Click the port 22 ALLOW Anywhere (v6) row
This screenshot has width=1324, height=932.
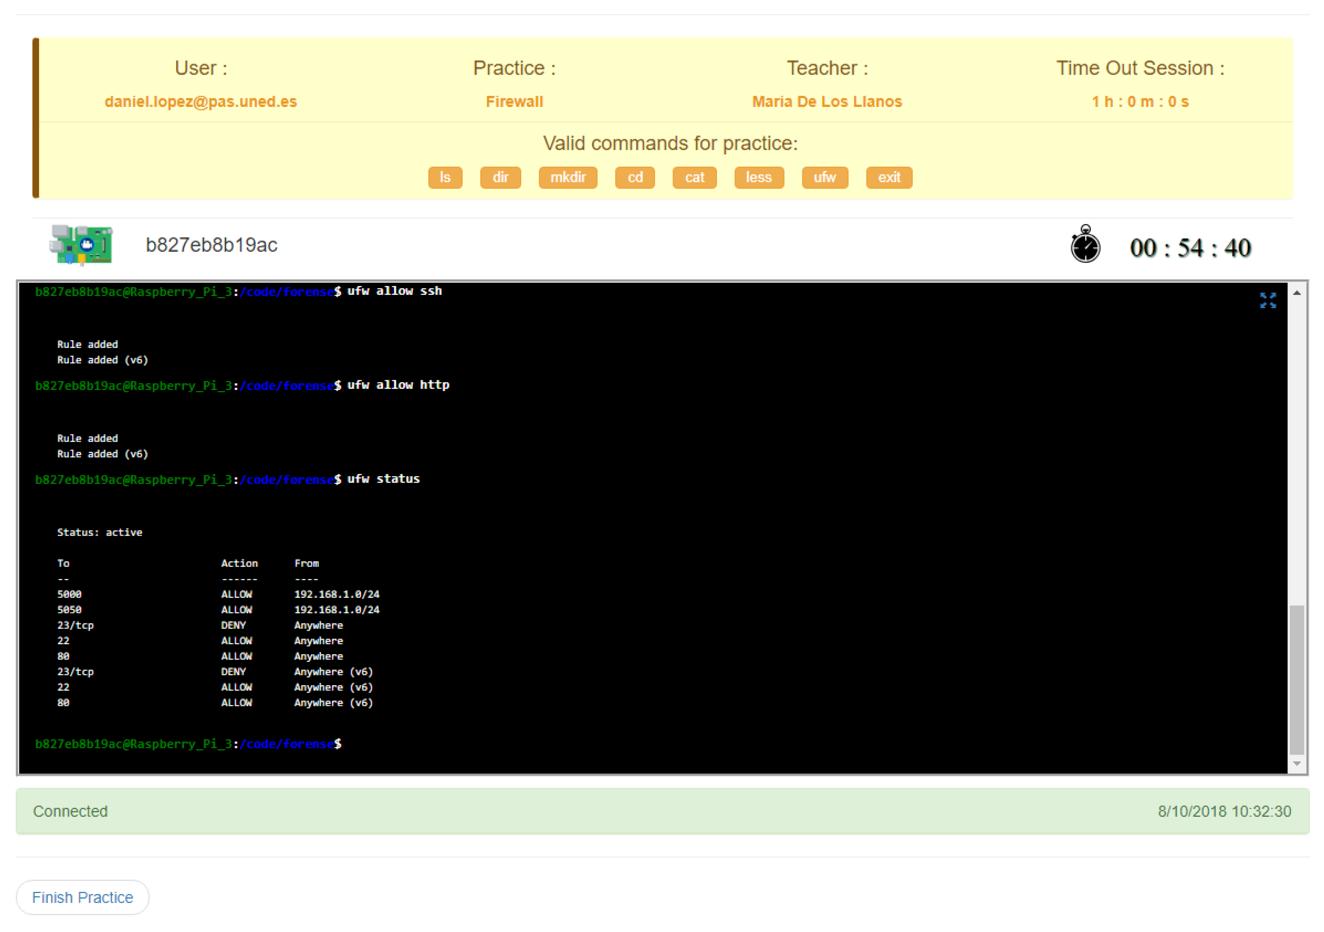pyautogui.click(x=215, y=688)
